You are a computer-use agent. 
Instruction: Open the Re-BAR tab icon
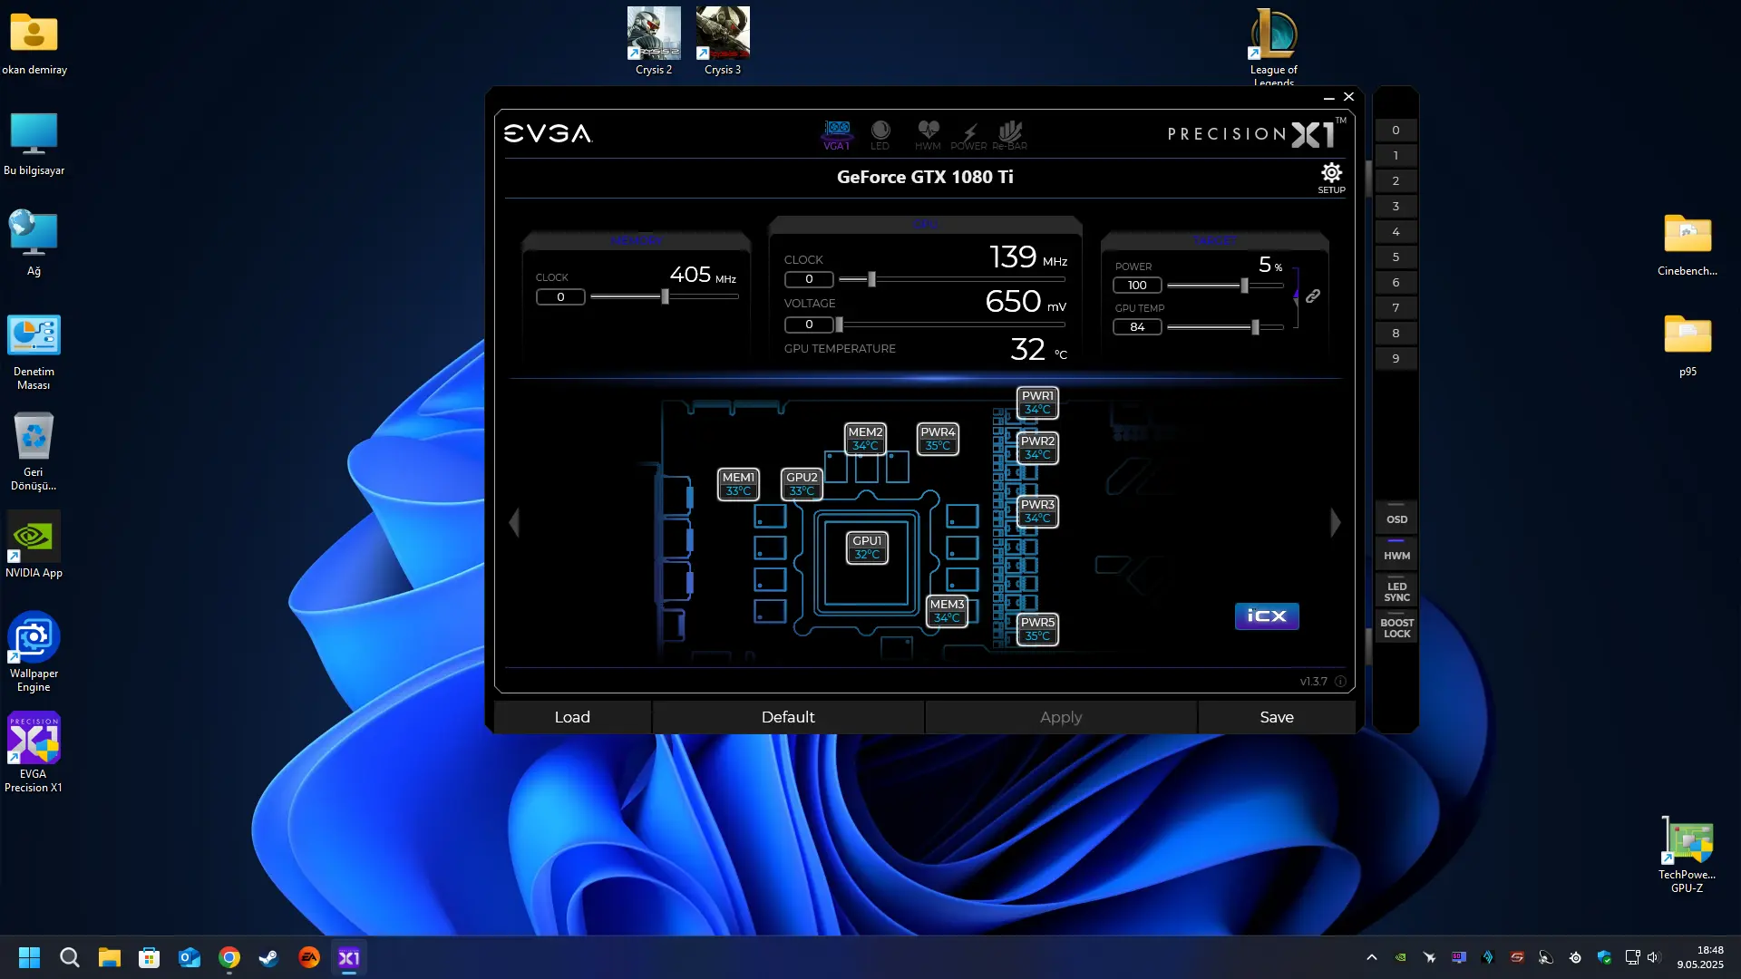point(1009,134)
